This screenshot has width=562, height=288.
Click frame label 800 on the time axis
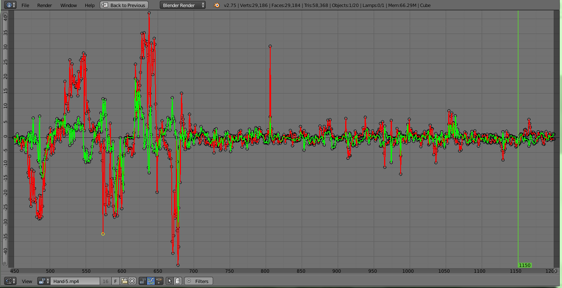click(265, 271)
